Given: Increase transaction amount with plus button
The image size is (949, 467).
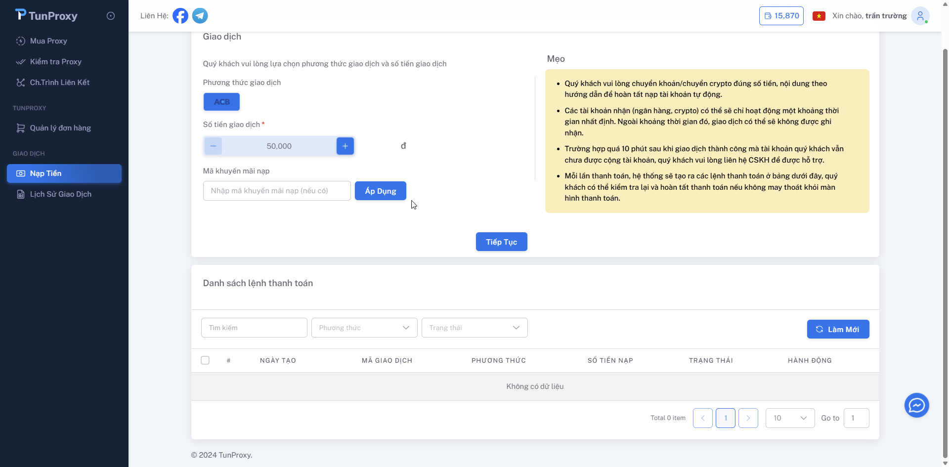Looking at the screenshot, I should [x=345, y=146].
